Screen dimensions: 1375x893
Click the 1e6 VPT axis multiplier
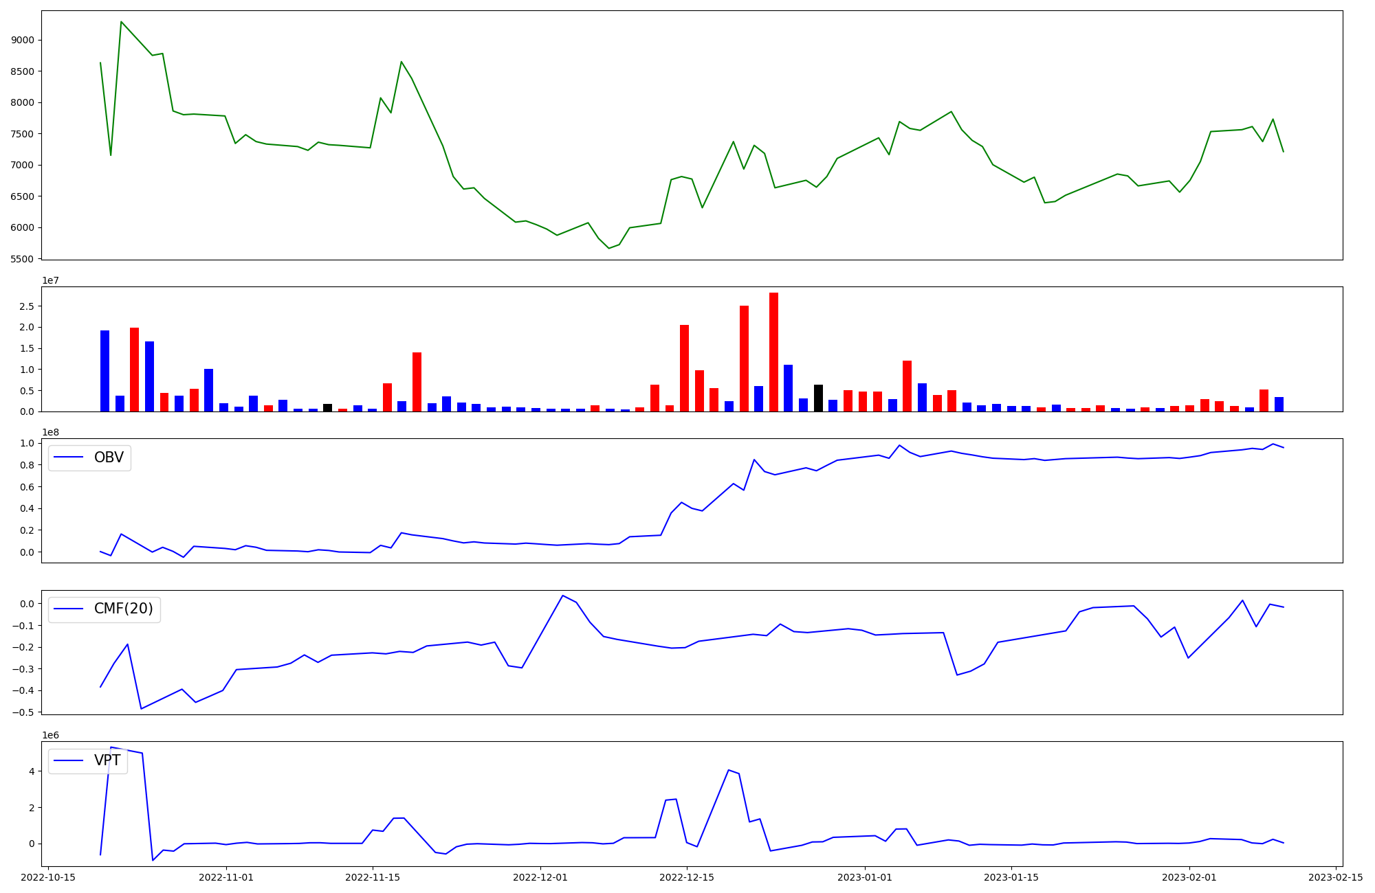[x=50, y=735]
